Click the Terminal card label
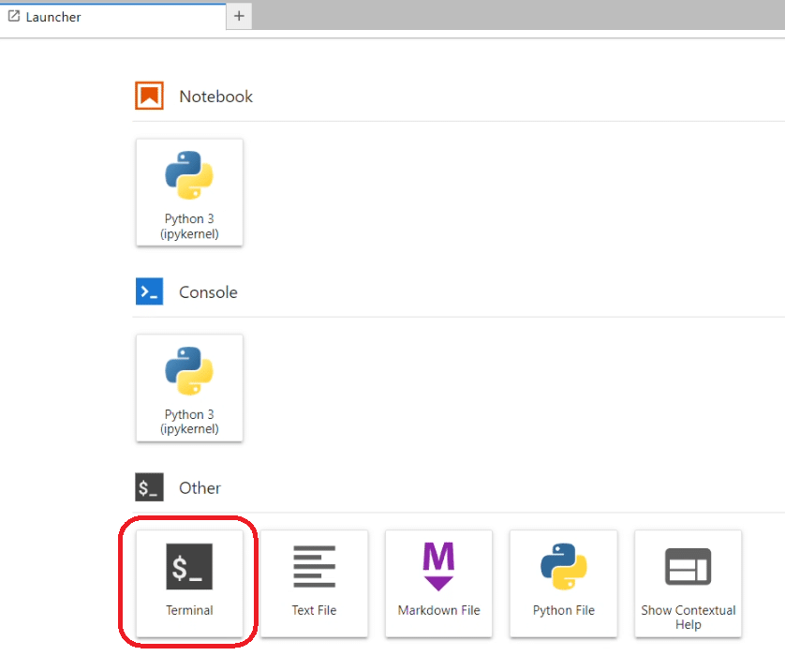Image resolution: width=785 pixels, height=656 pixels. pyautogui.click(x=189, y=610)
